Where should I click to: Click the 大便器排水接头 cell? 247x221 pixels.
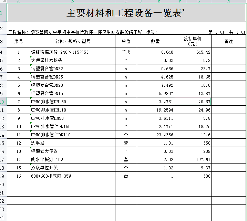pyautogui.click(x=72, y=61)
